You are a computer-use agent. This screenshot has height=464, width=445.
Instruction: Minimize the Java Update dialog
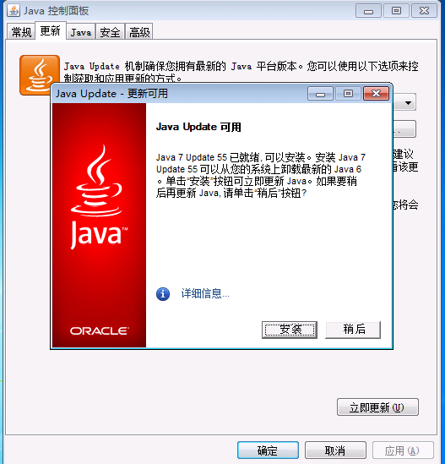(x=320, y=94)
